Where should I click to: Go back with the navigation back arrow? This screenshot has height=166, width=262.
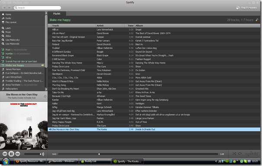(x=4, y=8)
